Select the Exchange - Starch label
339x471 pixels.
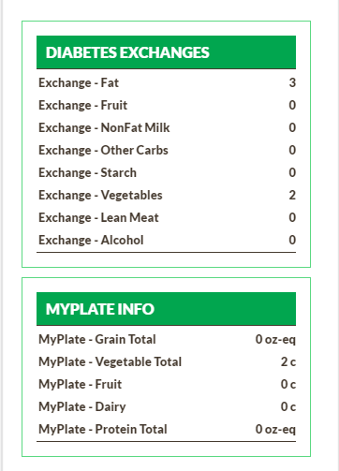[87, 173]
